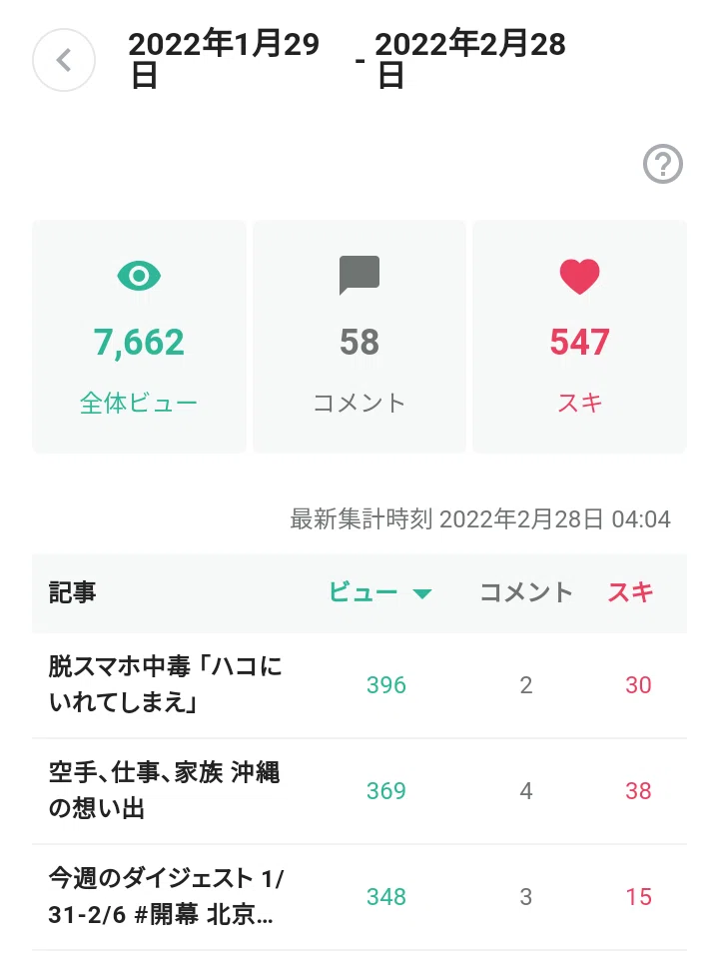The width and height of the screenshot is (719, 966).
Task: Open article 脱スマホ中毒「ハコにいれてしまえ」
Action: pos(165,684)
